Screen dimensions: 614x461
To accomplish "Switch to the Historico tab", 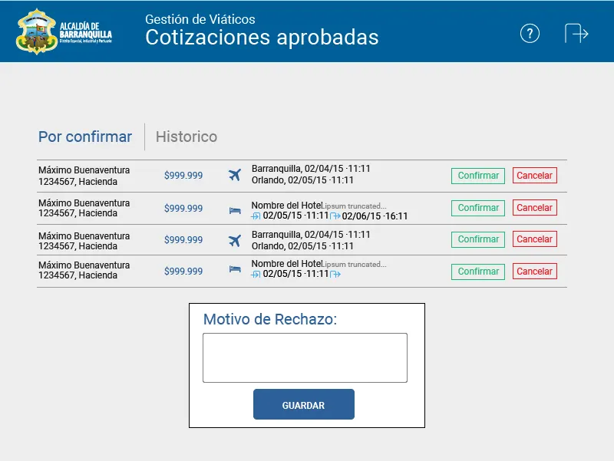I will 187,137.
